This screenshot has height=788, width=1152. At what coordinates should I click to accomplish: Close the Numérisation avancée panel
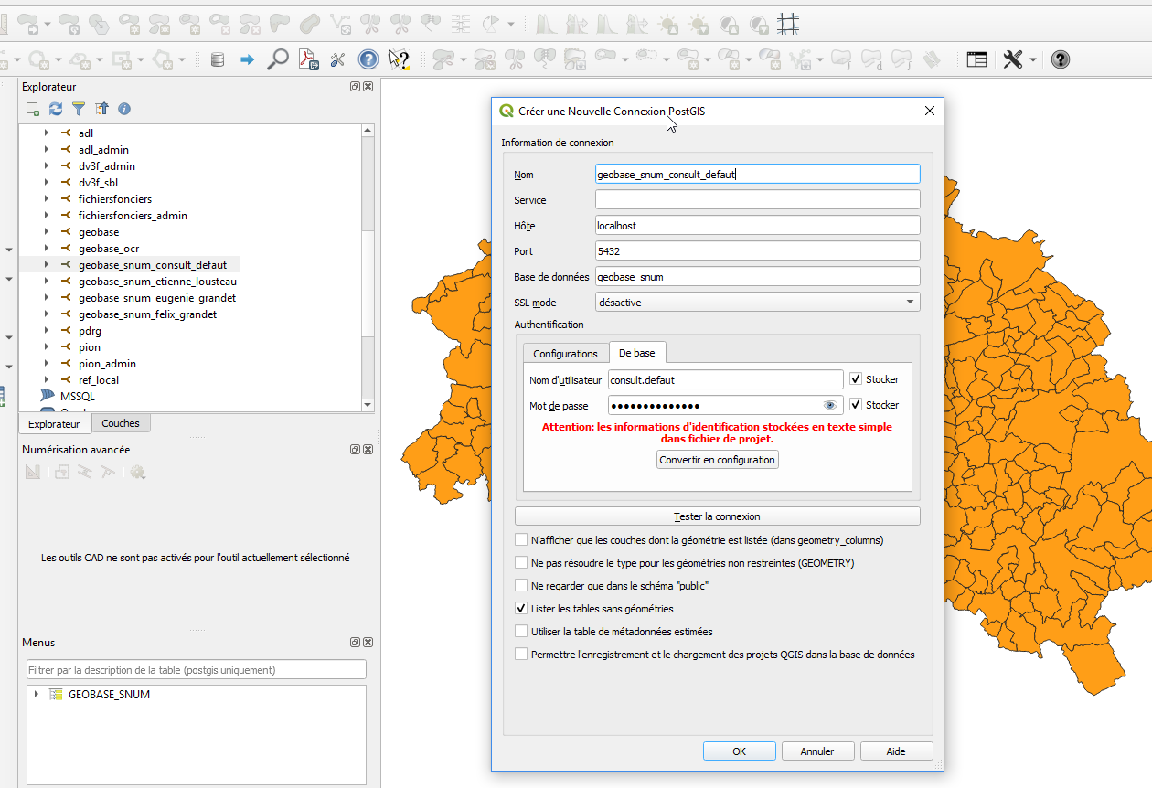[x=368, y=450]
